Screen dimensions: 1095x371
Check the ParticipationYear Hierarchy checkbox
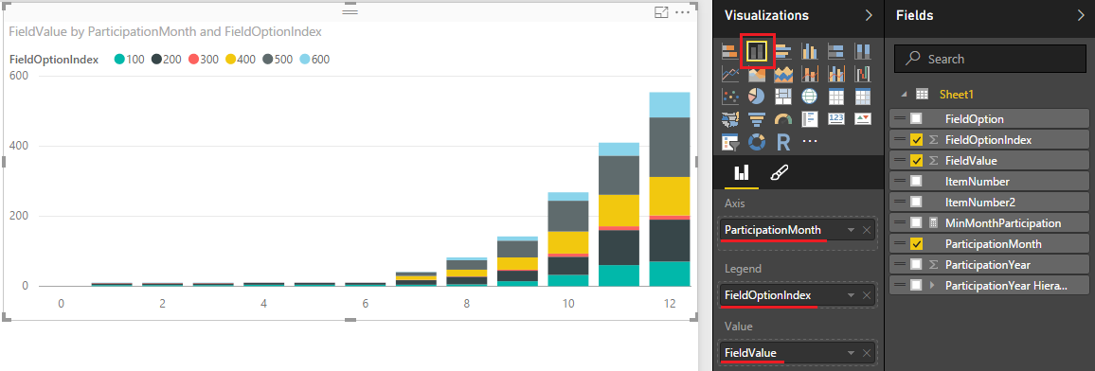(x=916, y=285)
